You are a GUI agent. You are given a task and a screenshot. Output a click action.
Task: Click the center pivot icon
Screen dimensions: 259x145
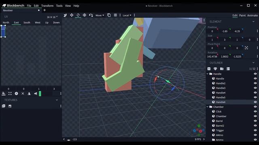[x=246, y=48]
